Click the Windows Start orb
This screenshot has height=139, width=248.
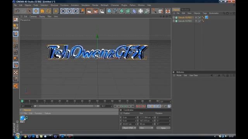[17, 136]
